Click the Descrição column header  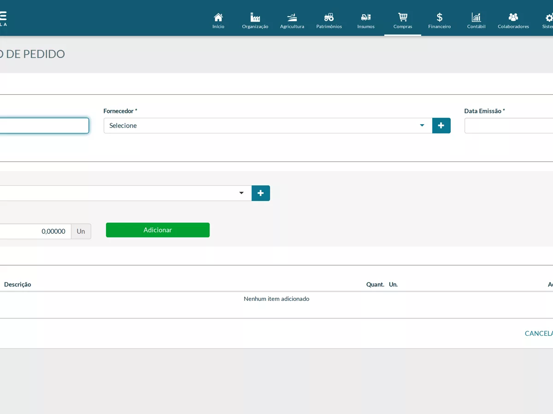click(18, 284)
